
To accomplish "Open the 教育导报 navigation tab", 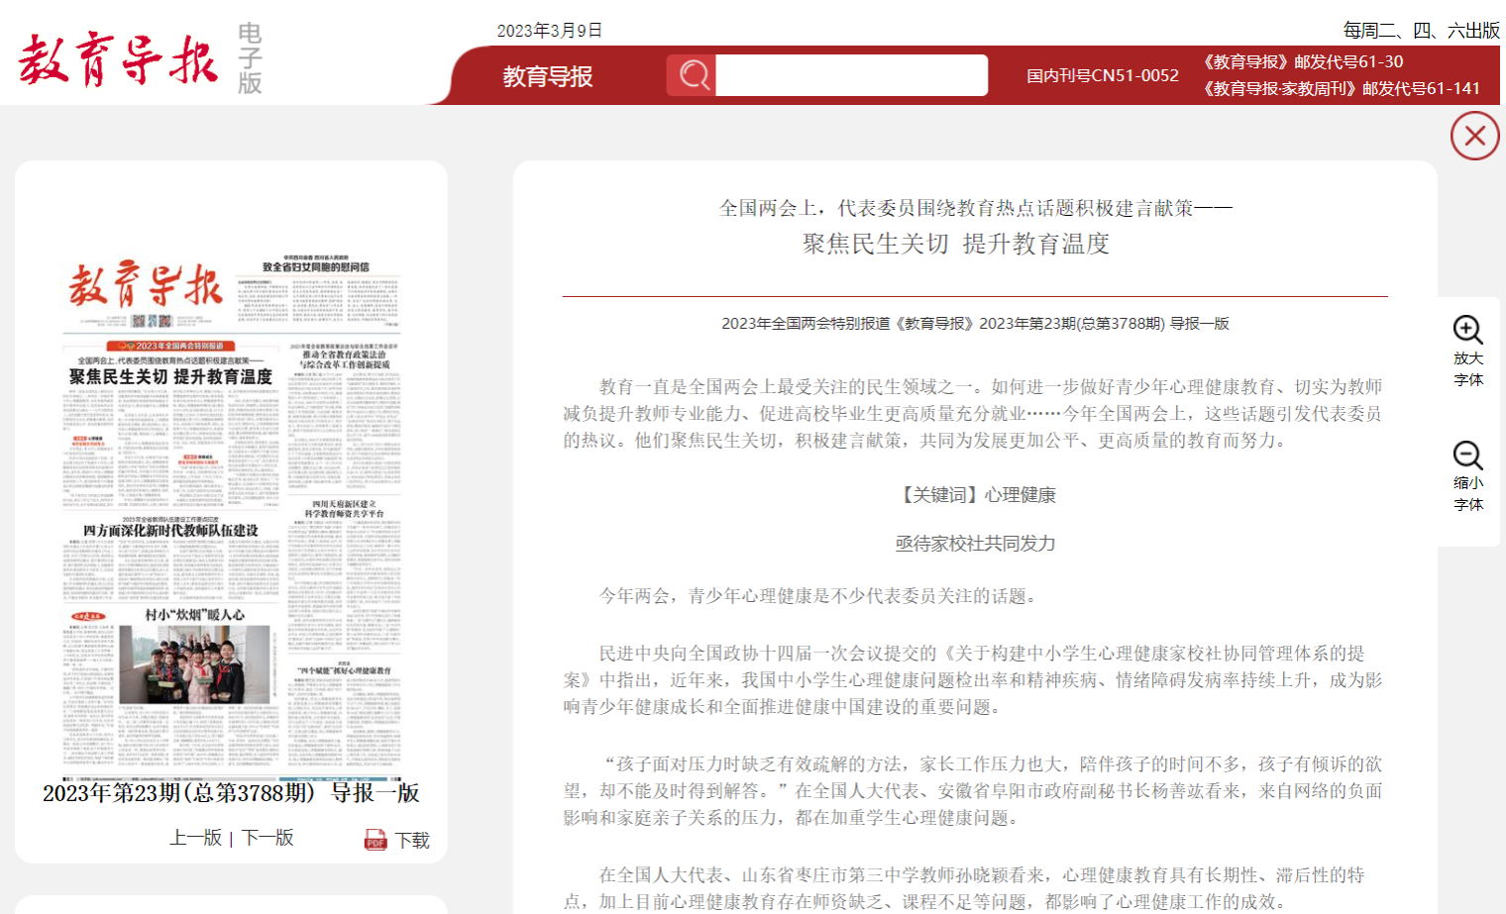I will [547, 76].
